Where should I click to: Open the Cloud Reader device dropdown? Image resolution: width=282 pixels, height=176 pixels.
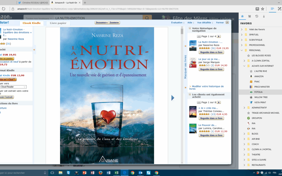click(13, 87)
